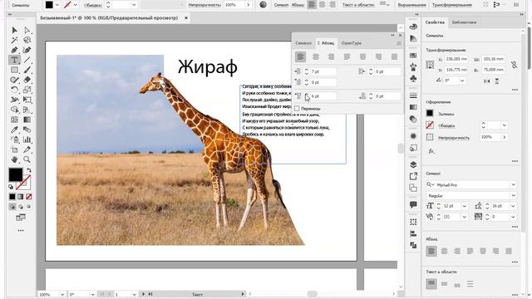Expand opacity 100% arrow in Properties
532x299 pixels.
pyautogui.click(x=505, y=137)
